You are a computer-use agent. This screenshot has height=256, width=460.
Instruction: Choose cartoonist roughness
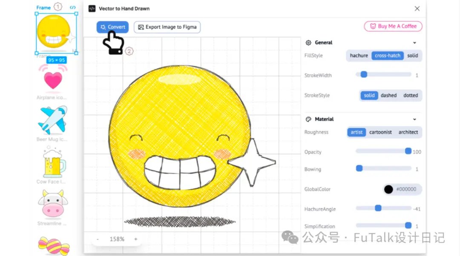[x=380, y=132]
